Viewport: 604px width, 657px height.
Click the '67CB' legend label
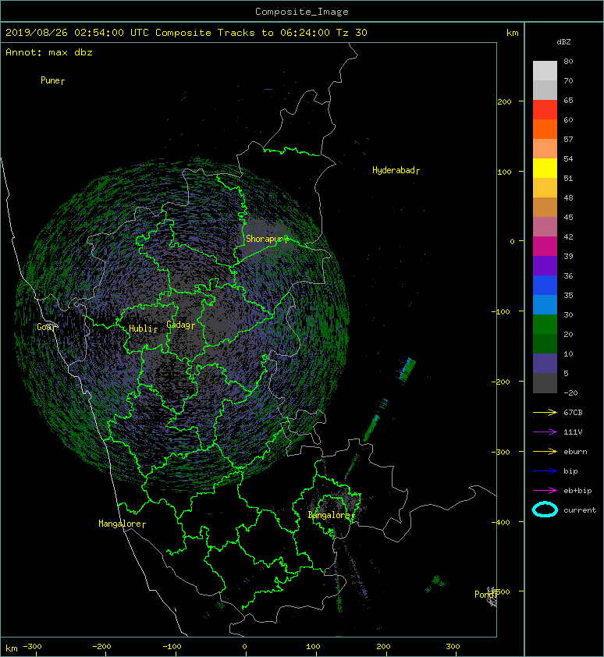[573, 413]
